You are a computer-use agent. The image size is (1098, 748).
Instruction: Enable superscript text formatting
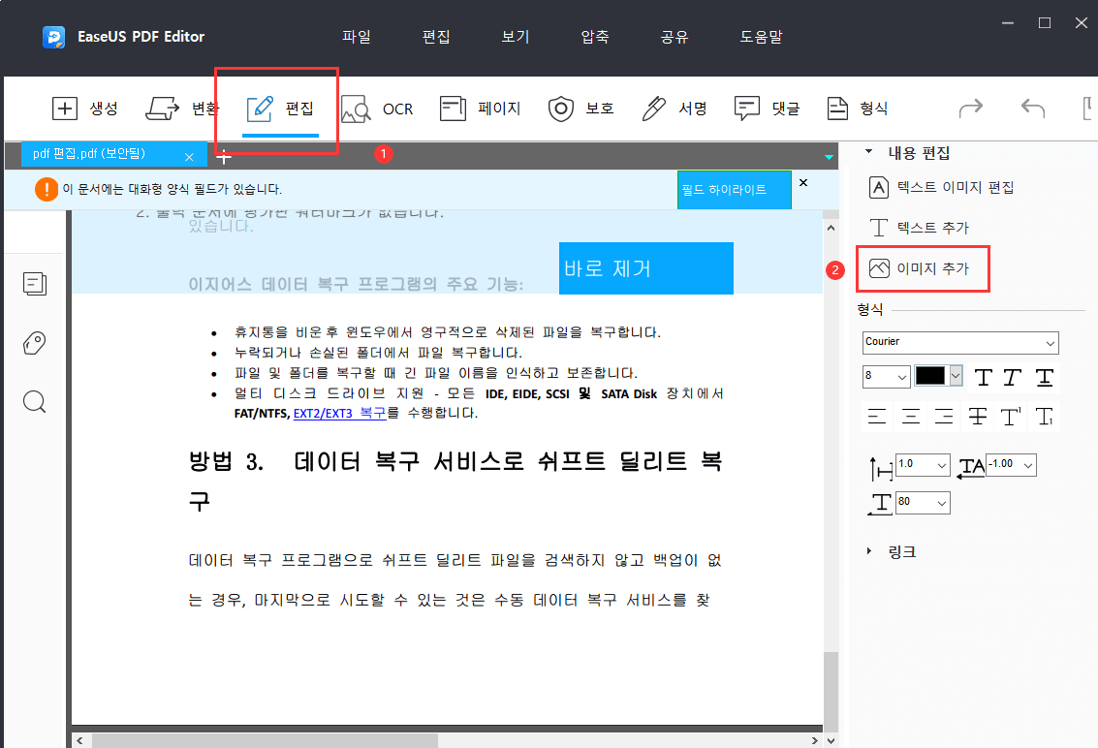click(x=1009, y=417)
